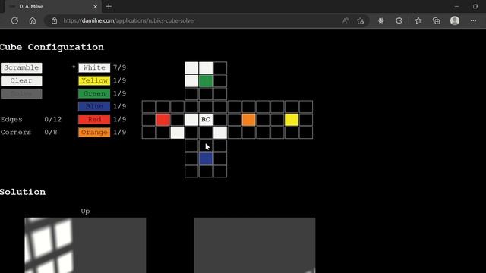486x273 pixels.
Task: Go to the browser home page icon
Action: click(33, 20)
